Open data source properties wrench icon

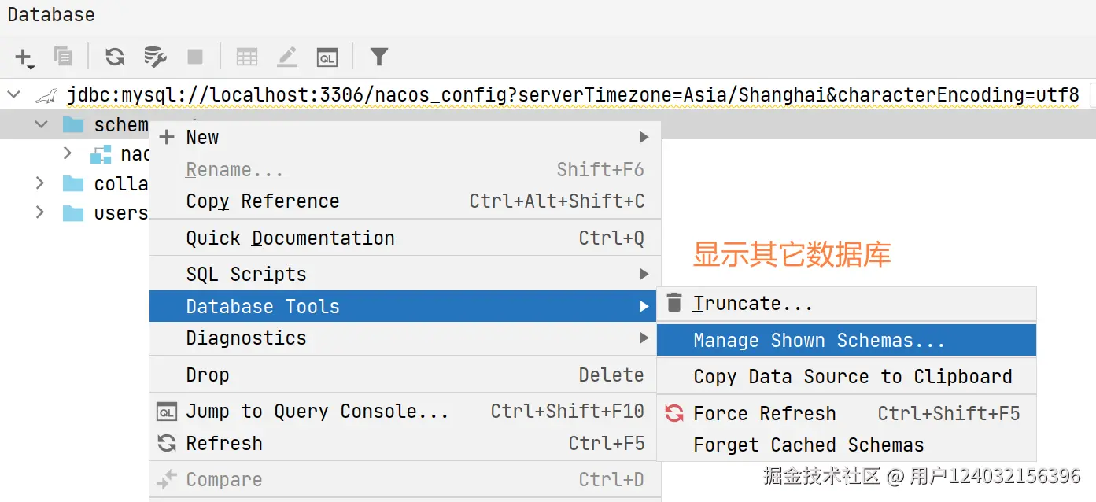click(155, 57)
